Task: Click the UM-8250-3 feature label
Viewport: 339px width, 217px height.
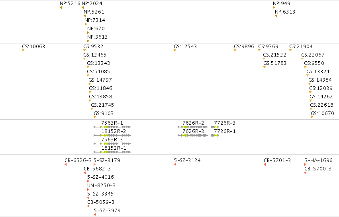Action: point(102,186)
